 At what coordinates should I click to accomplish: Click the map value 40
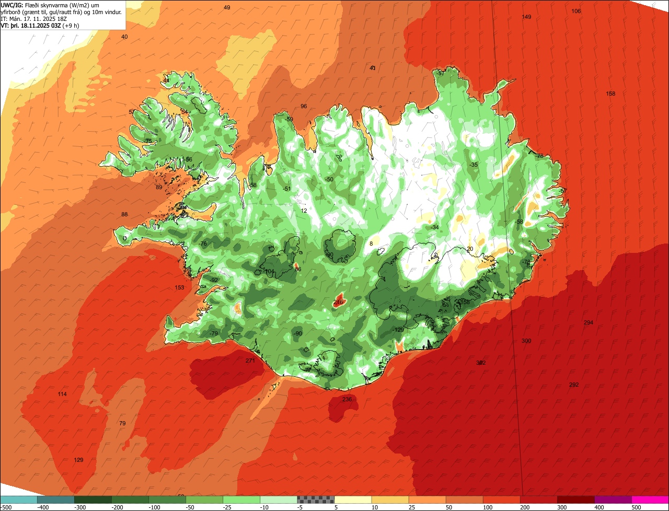[x=124, y=37]
